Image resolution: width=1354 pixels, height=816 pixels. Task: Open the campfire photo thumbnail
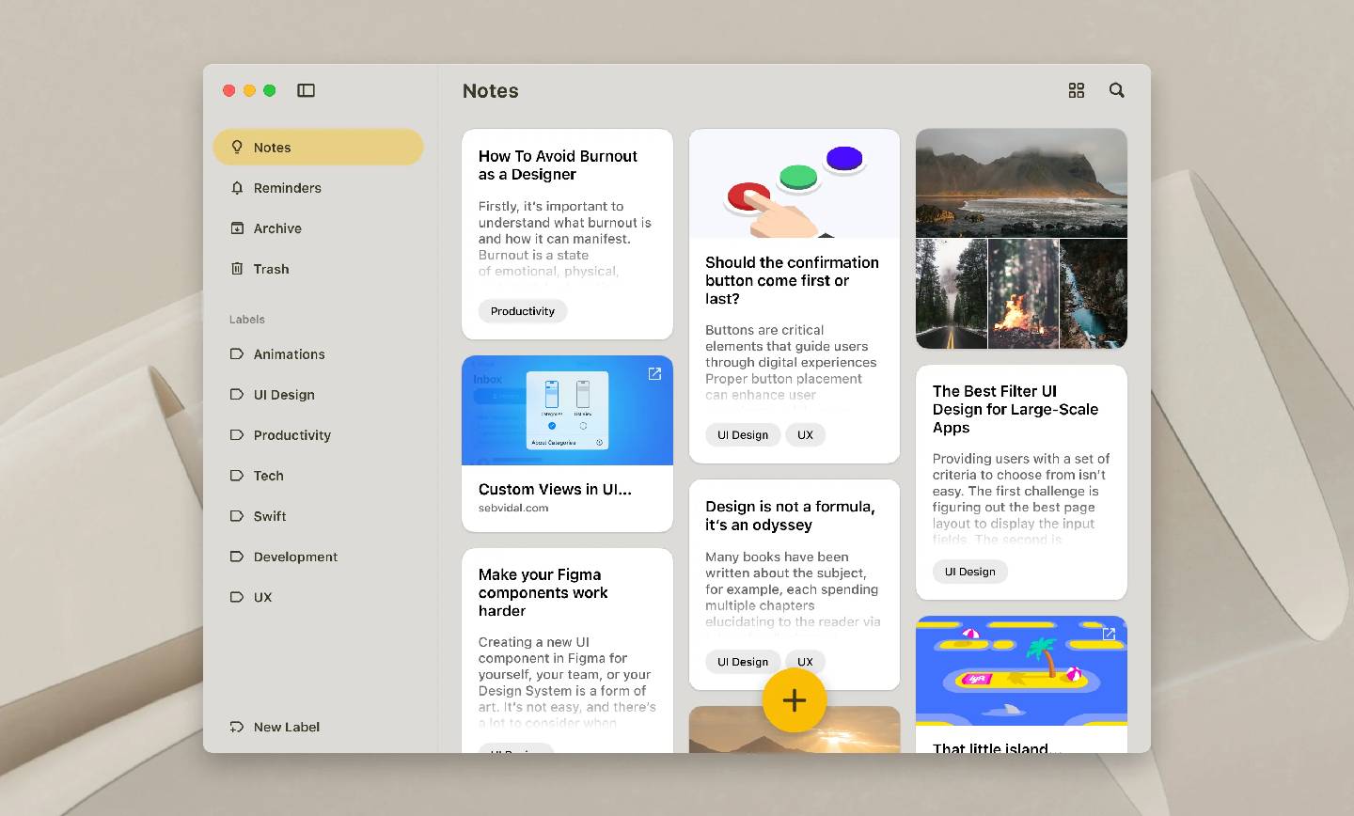[1023, 293]
